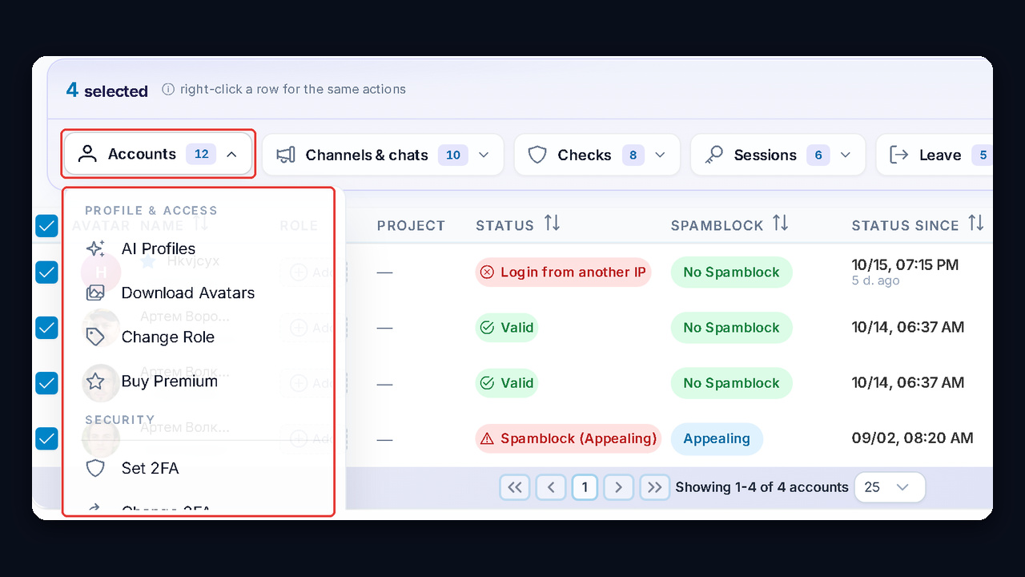
Task: Click the 09/02, 08:20 AM status date
Action: click(913, 438)
